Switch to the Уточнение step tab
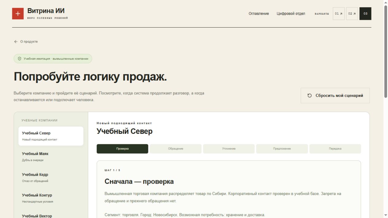The height and width of the screenshot is (218, 388). pos(229,149)
